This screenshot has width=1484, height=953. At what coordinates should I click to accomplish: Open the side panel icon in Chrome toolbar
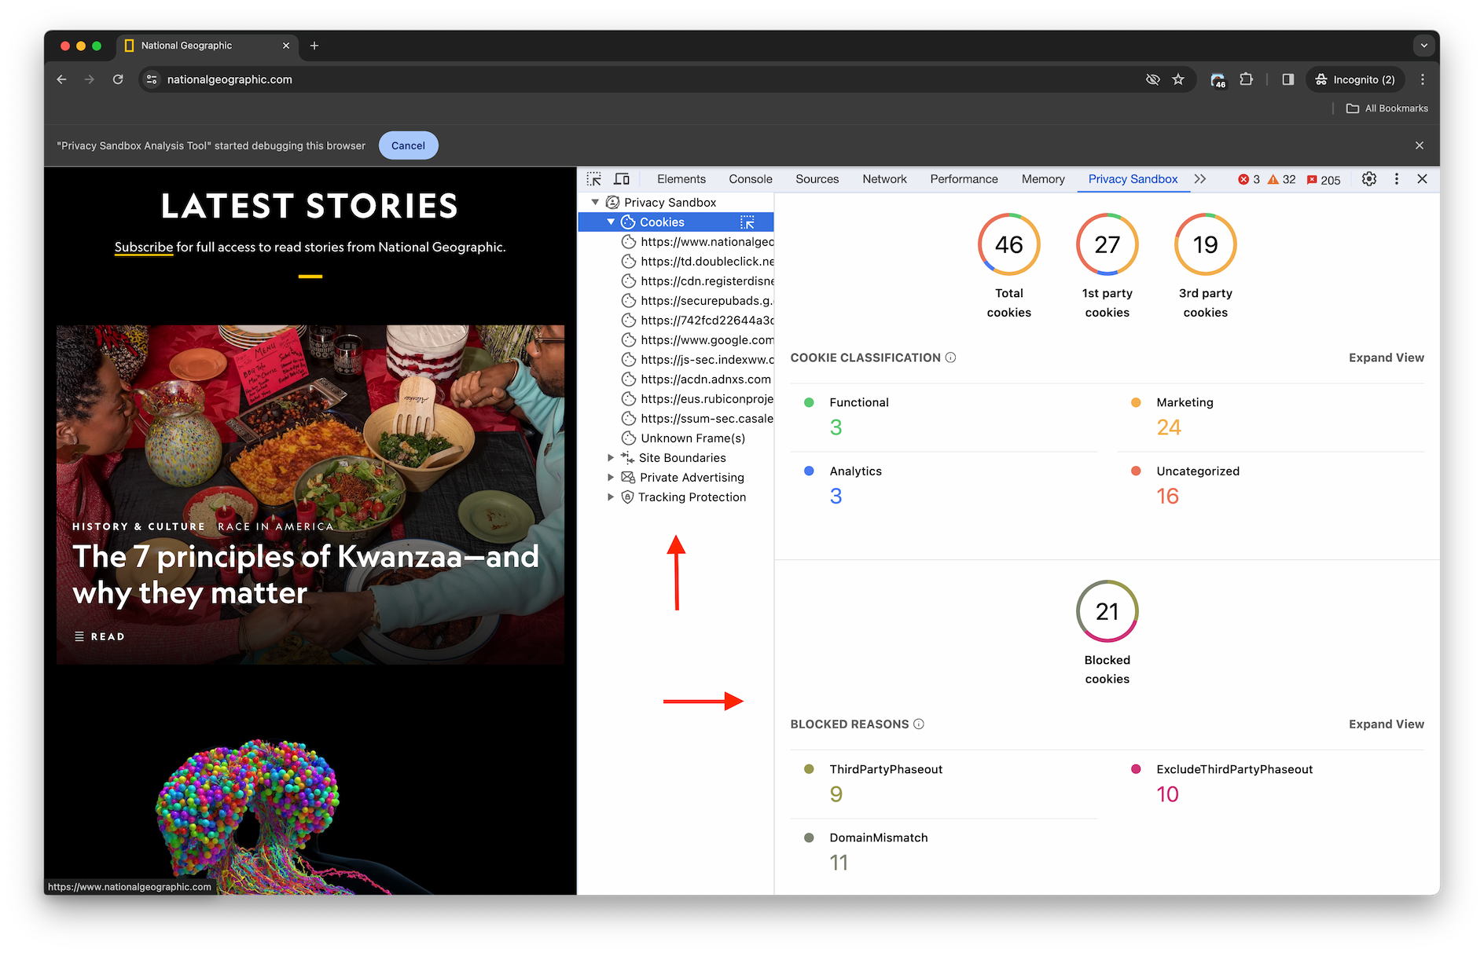click(x=1287, y=79)
